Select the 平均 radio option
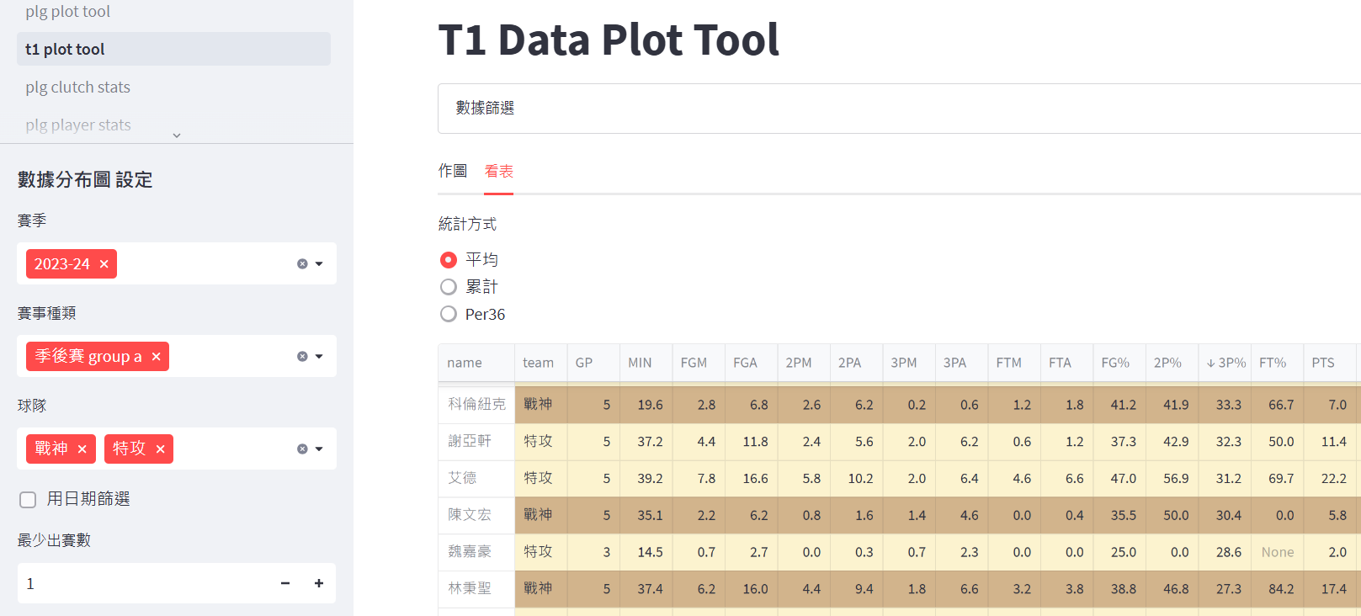 [x=449, y=260]
